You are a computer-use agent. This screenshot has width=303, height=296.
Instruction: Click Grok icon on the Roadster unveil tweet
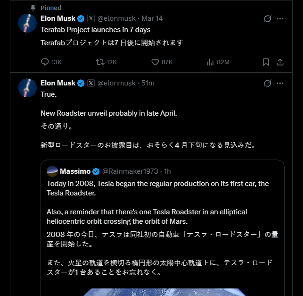267,83
